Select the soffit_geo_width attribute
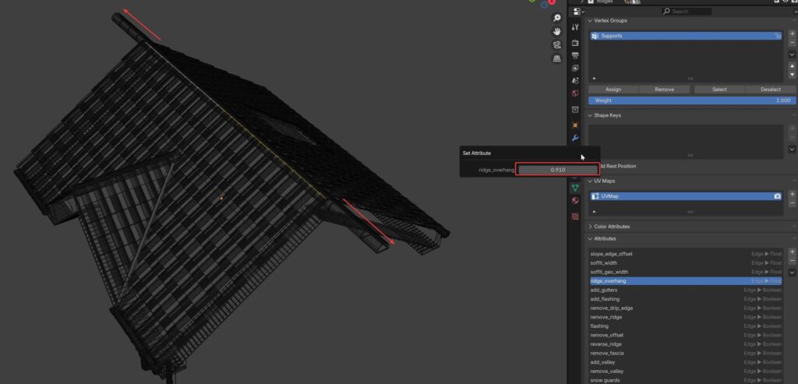The image size is (798, 384). click(x=686, y=272)
